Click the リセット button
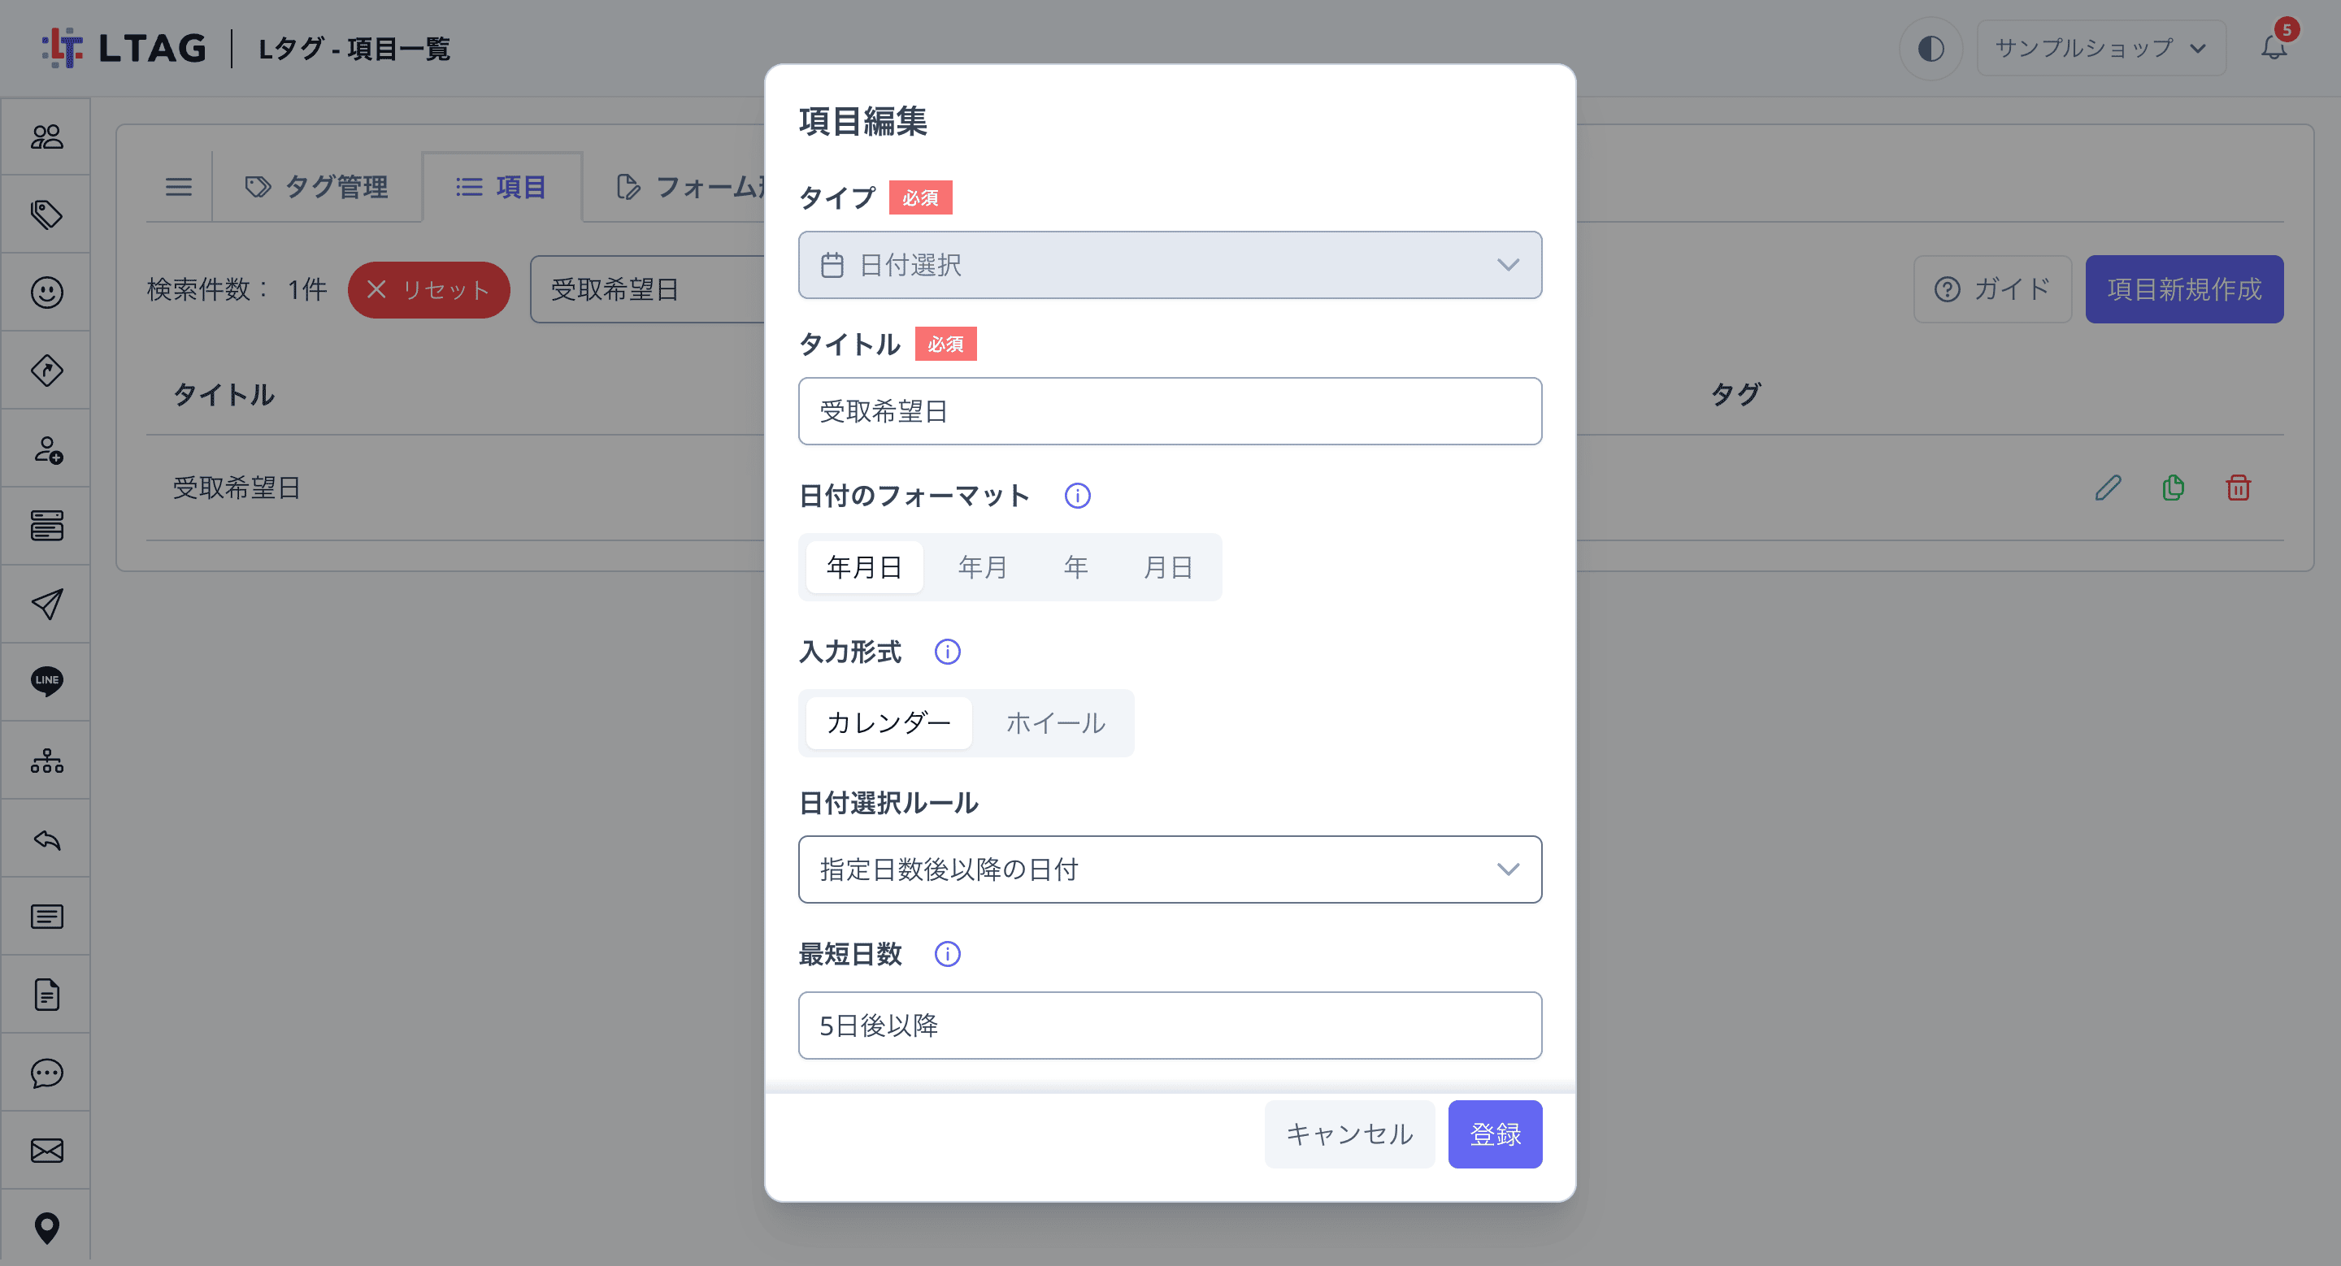The width and height of the screenshot is (2341, 1266). click(428, 290)
